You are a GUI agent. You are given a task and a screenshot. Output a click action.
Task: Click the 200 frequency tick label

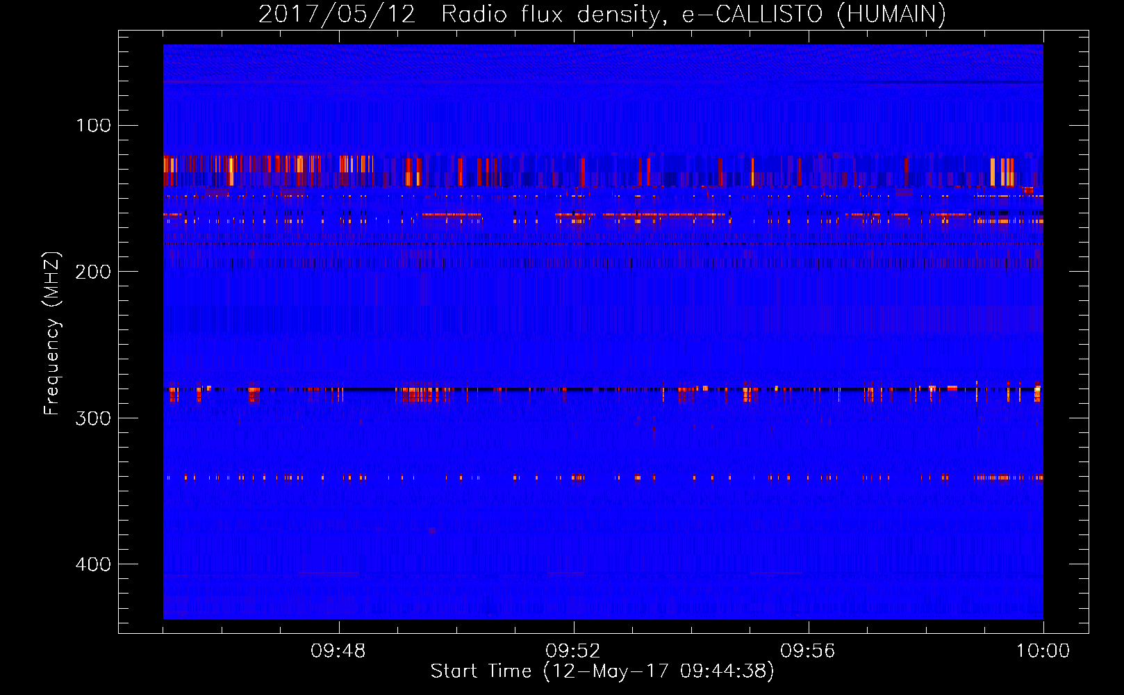pyautogui.click(x=94, y=271)
